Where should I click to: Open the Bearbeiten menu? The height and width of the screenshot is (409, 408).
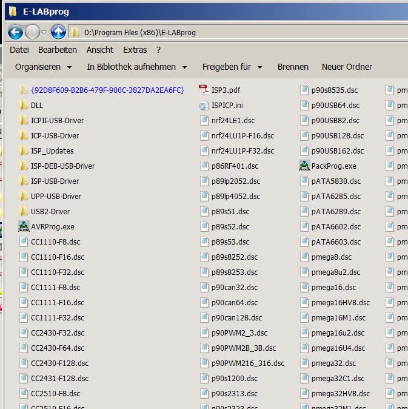58,50
